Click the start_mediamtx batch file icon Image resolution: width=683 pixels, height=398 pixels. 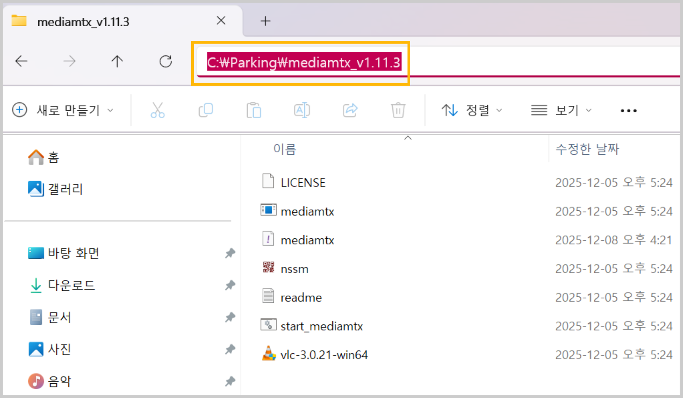(268, 324)
